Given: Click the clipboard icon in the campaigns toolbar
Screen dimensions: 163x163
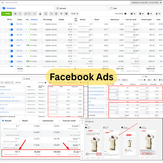Looking at the screenshot, I should click(x=46, y=14).
